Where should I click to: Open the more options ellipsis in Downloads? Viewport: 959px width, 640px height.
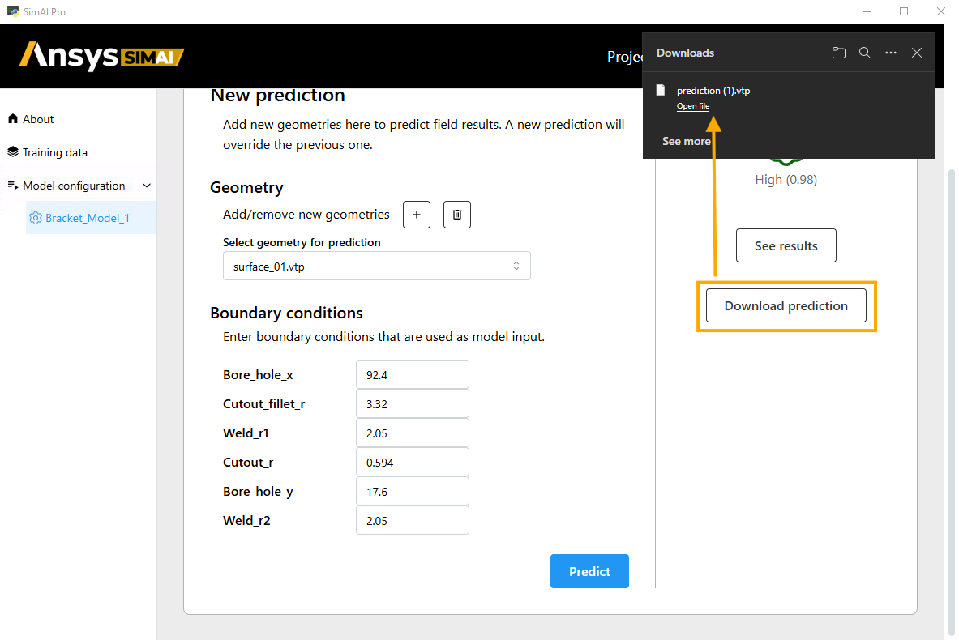891,53
